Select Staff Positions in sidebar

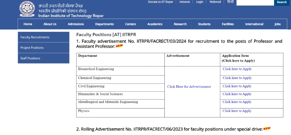[x=43, y=58]
